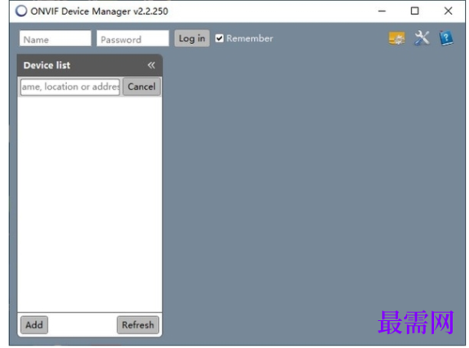The image size is (469, 348).
Task: Open the help book icon
Action: tap(446, 38)
